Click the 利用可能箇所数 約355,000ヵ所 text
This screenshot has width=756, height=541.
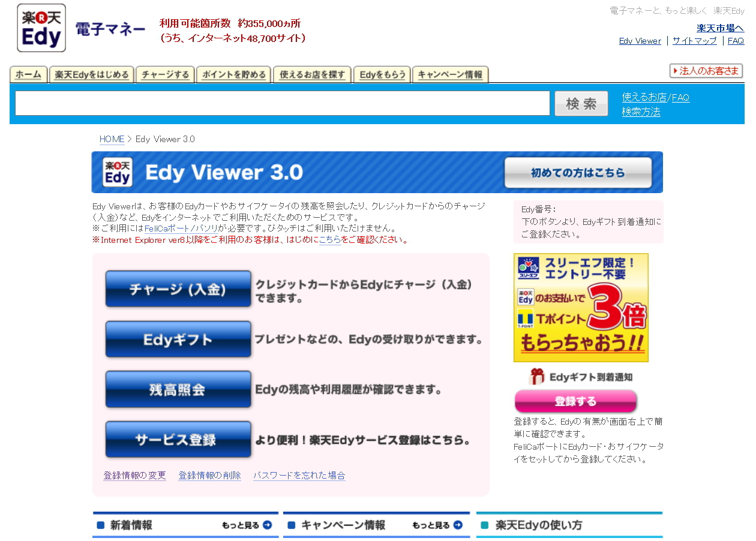tap(230, 23)
